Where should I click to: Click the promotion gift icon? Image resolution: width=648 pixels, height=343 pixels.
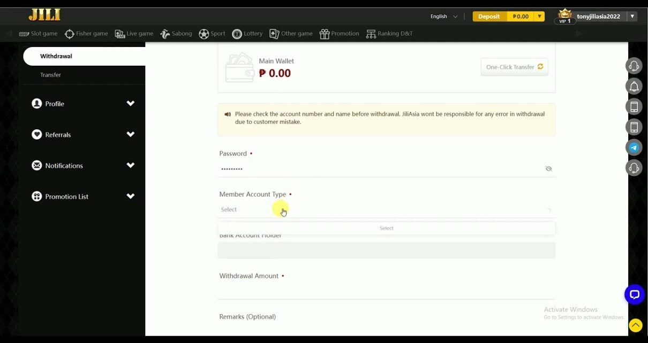324,34
